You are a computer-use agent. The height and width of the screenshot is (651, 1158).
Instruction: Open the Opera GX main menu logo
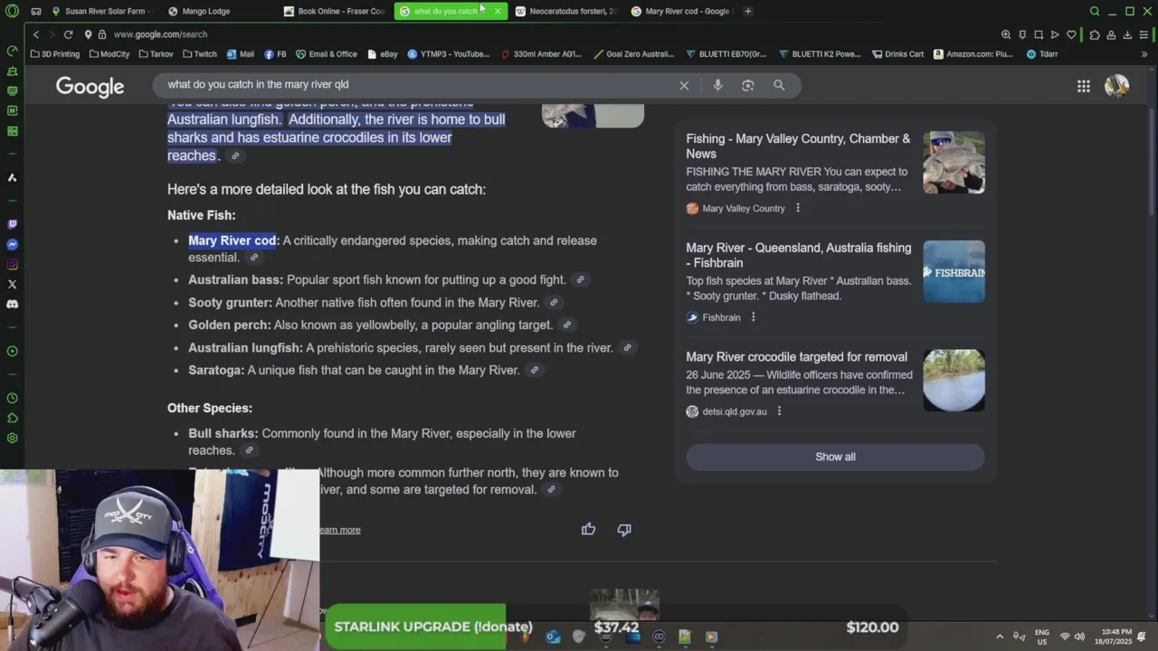point(12,11)
